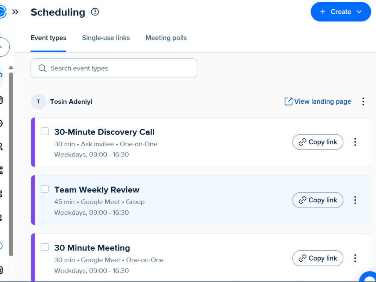Open View landing page link
376x282 pixels.
318,102
